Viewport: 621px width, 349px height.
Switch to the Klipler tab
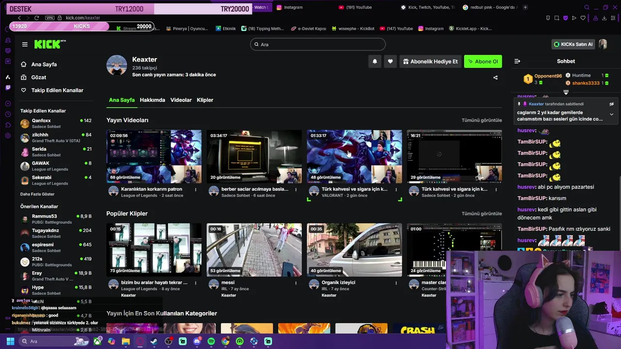click(x=205, y=100)
